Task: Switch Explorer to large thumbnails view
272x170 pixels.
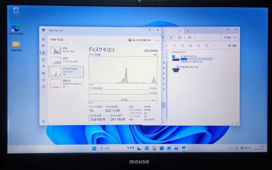Action: coord(237,124)
